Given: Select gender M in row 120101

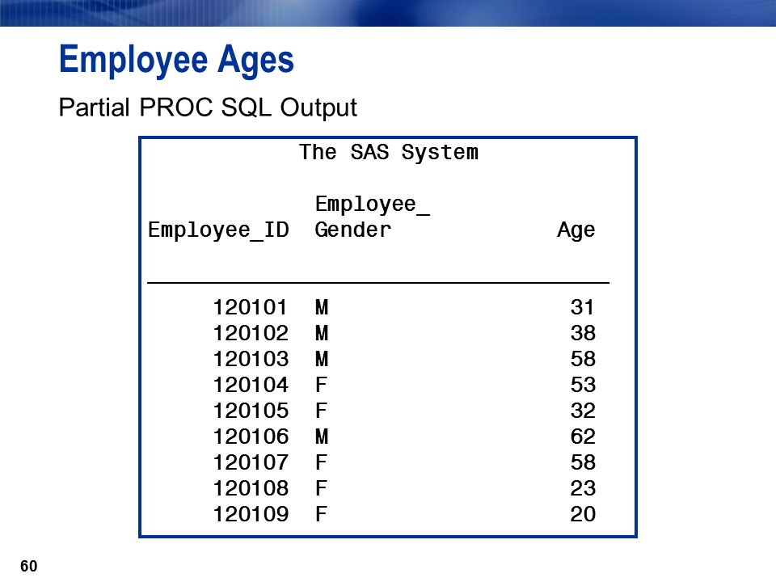Looking at the screenshot, I should (x=322, y=307).
